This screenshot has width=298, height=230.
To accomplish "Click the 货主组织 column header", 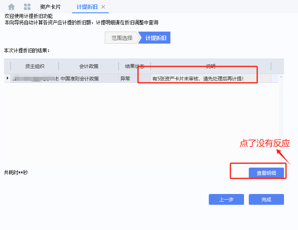I will (34, 66).
